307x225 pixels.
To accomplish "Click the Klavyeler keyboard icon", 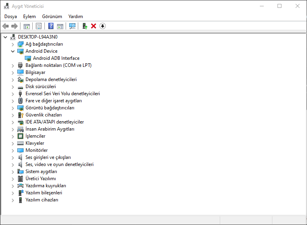I will (20, 143).
